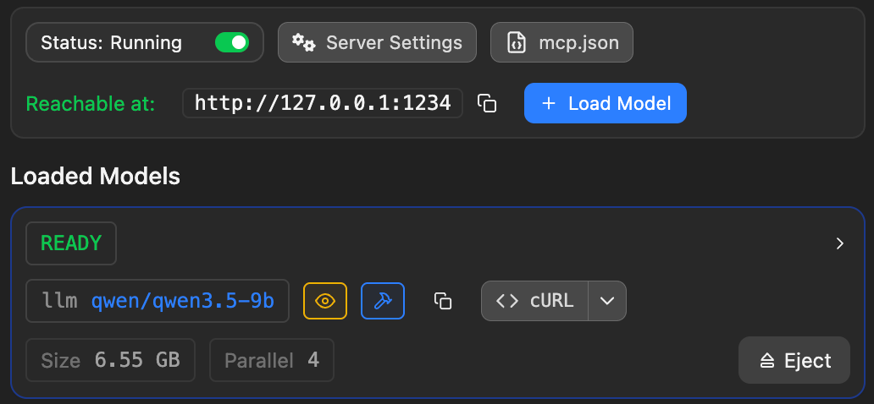Open the mcp.json file button

point(561,42)
